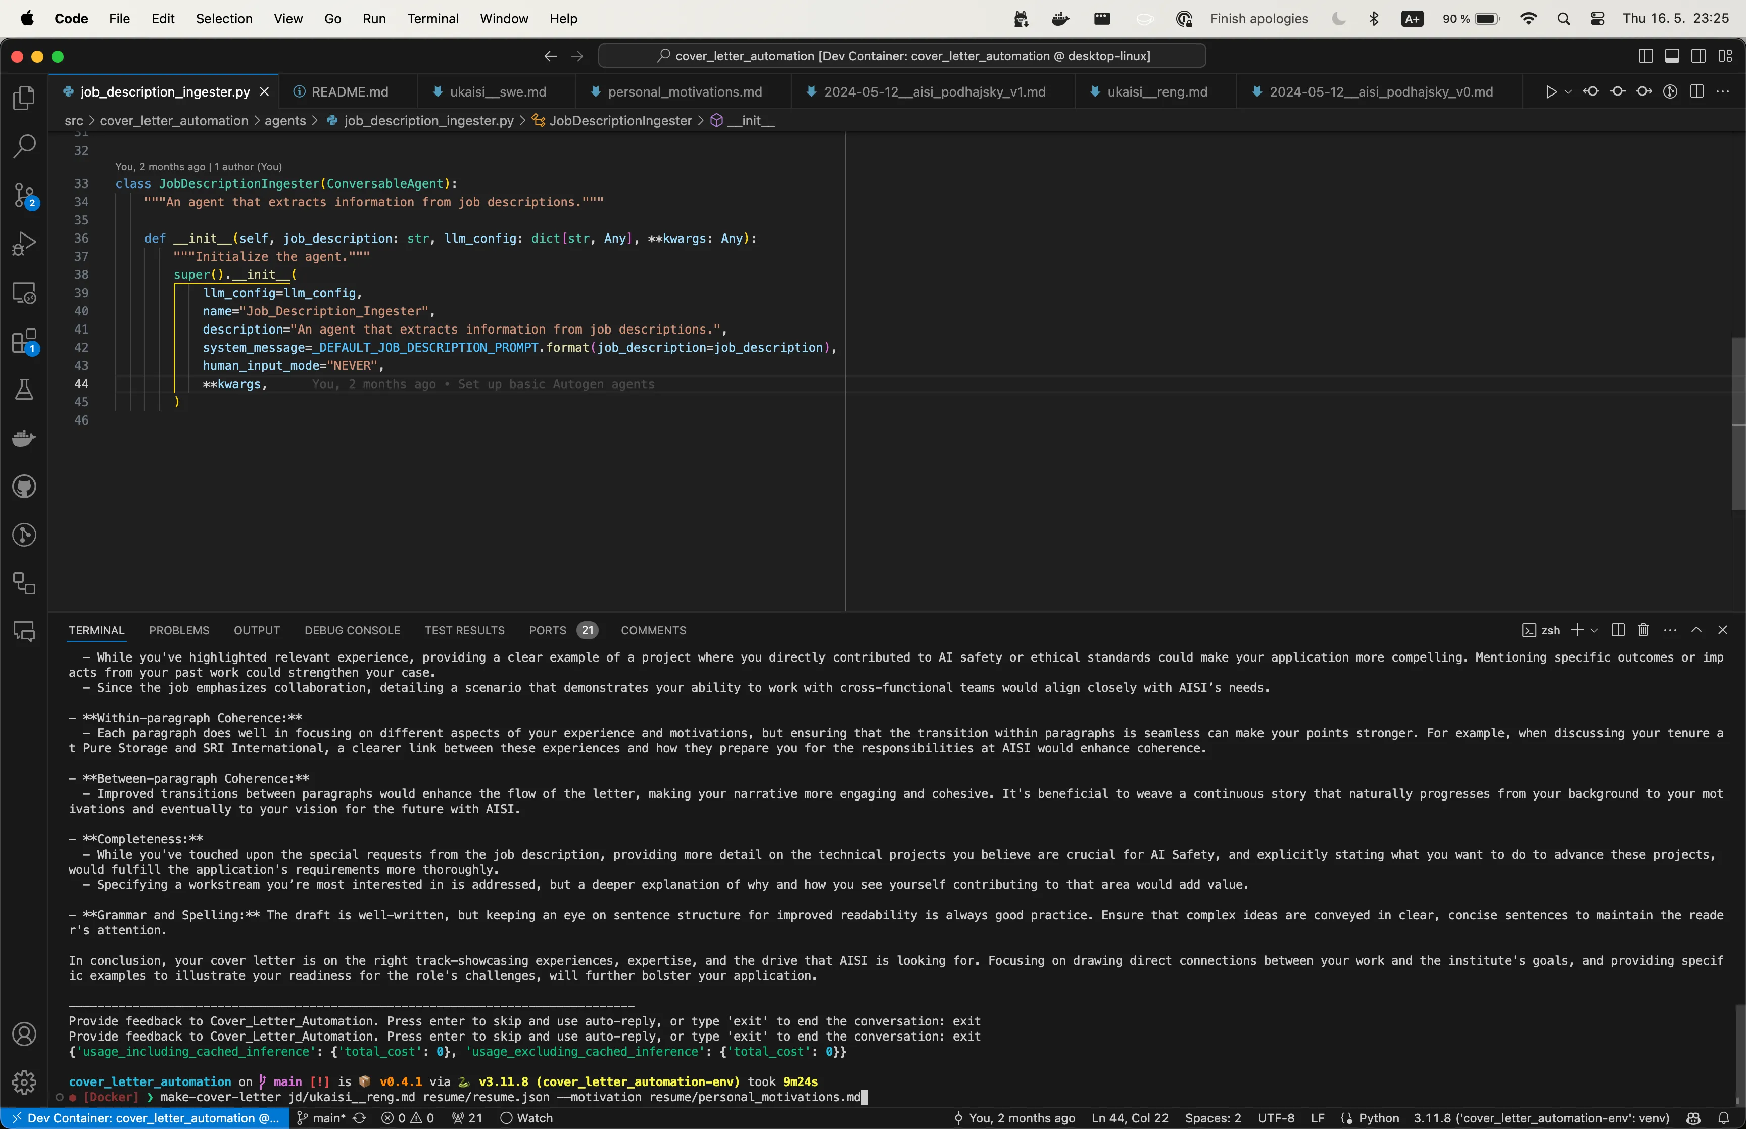Open Spotlight search in menu bar
Viewport: 1746px width, 1129px height.
(1564, 18)
